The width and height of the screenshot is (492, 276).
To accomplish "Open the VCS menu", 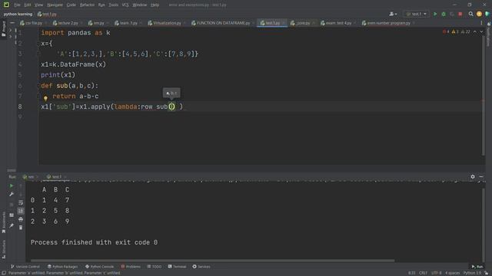I will tap(125, 5).
